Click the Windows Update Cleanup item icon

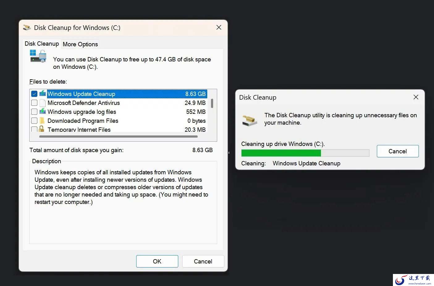point(43,94)
